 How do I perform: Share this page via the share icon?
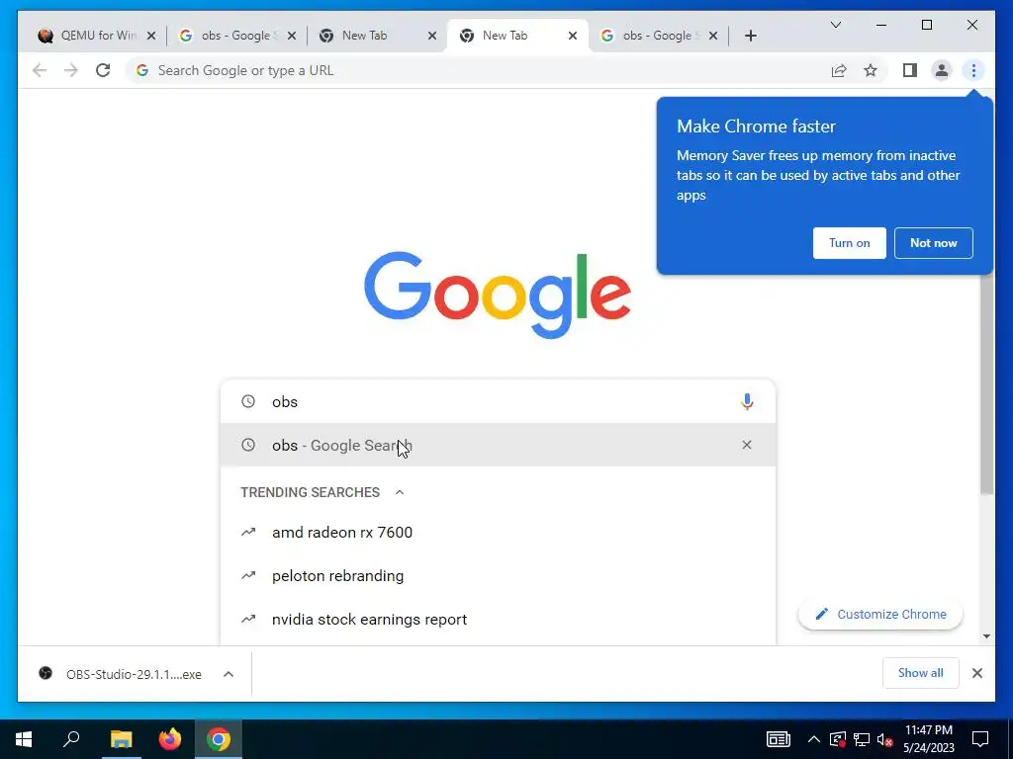(839, 70)
